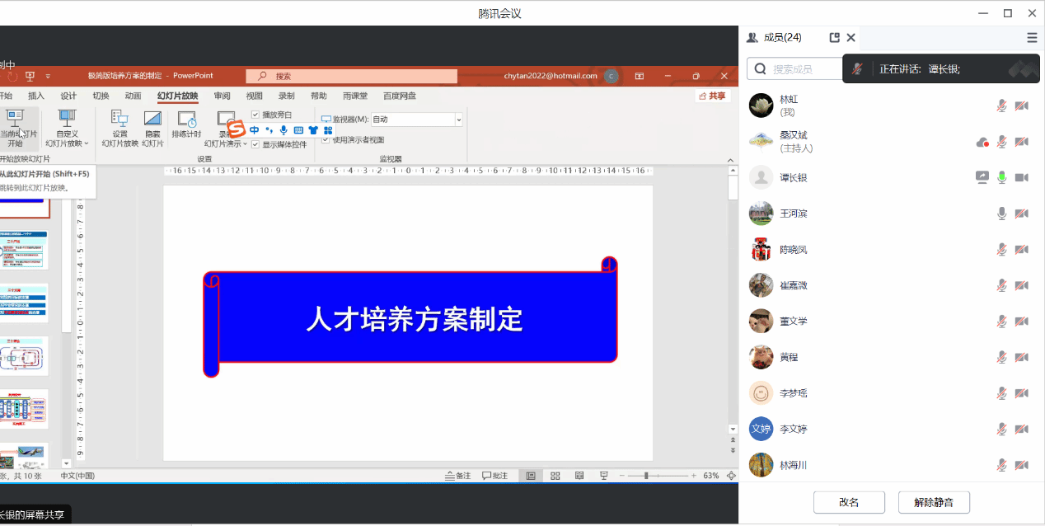Open the 监视器 monitor dropdown
This screenshot has width=1045, height=526.
[x=458, y=120]
